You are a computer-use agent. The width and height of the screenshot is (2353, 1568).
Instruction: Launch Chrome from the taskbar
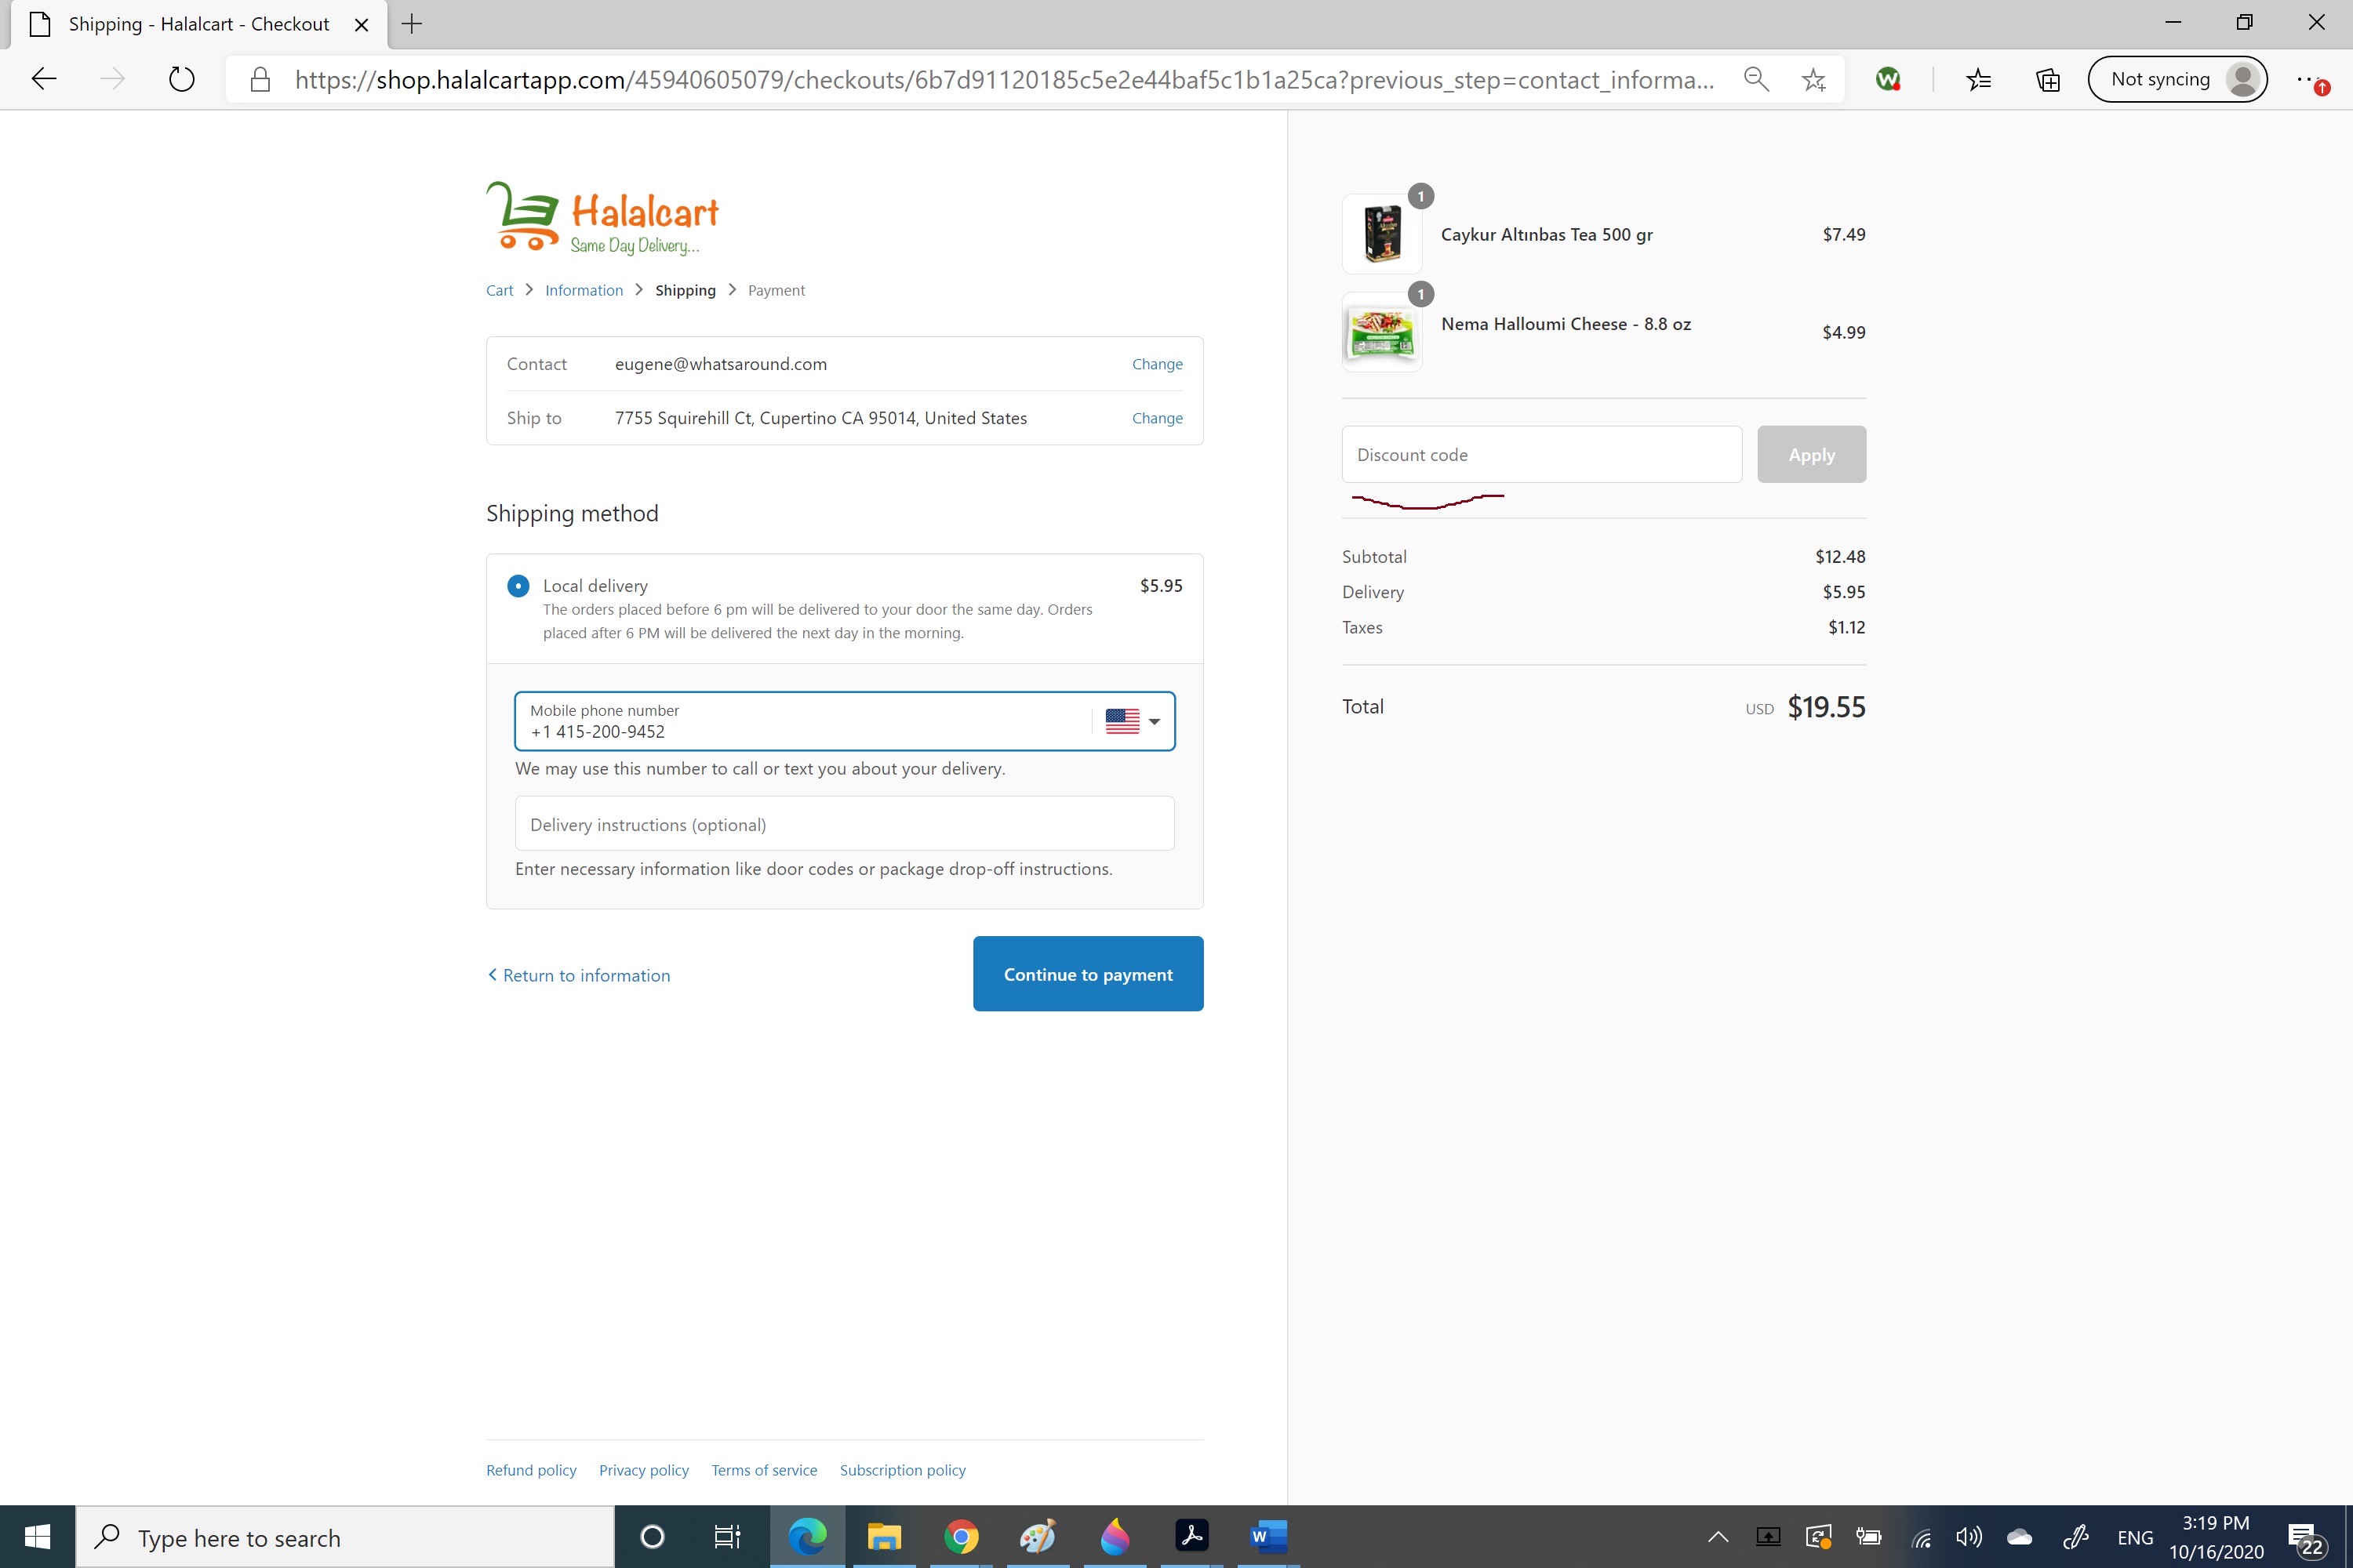(960, 1537)
